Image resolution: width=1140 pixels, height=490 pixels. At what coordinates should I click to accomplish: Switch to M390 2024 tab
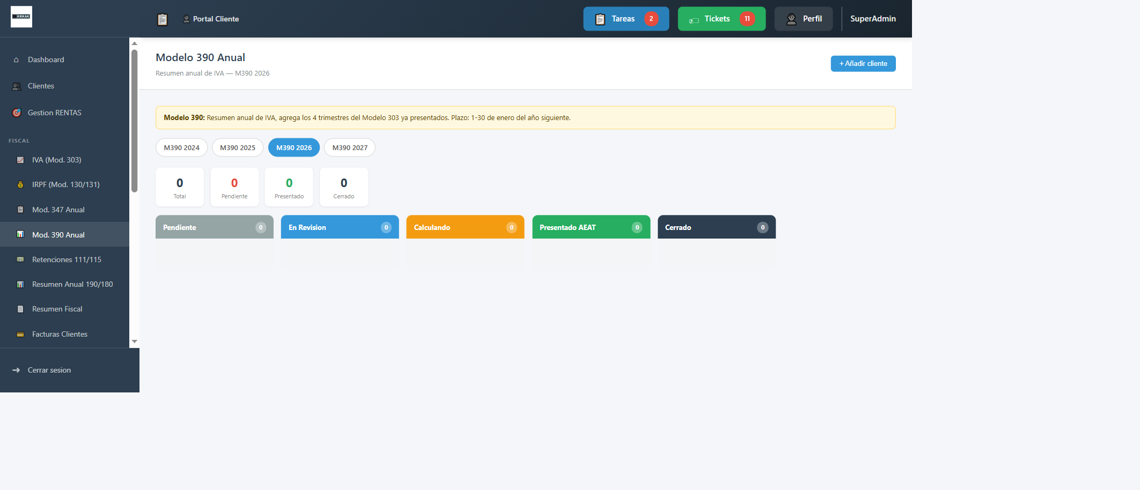pyautogui.click(x=181, y=147)
